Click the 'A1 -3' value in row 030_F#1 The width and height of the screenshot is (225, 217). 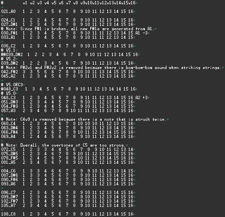point(142,33)
